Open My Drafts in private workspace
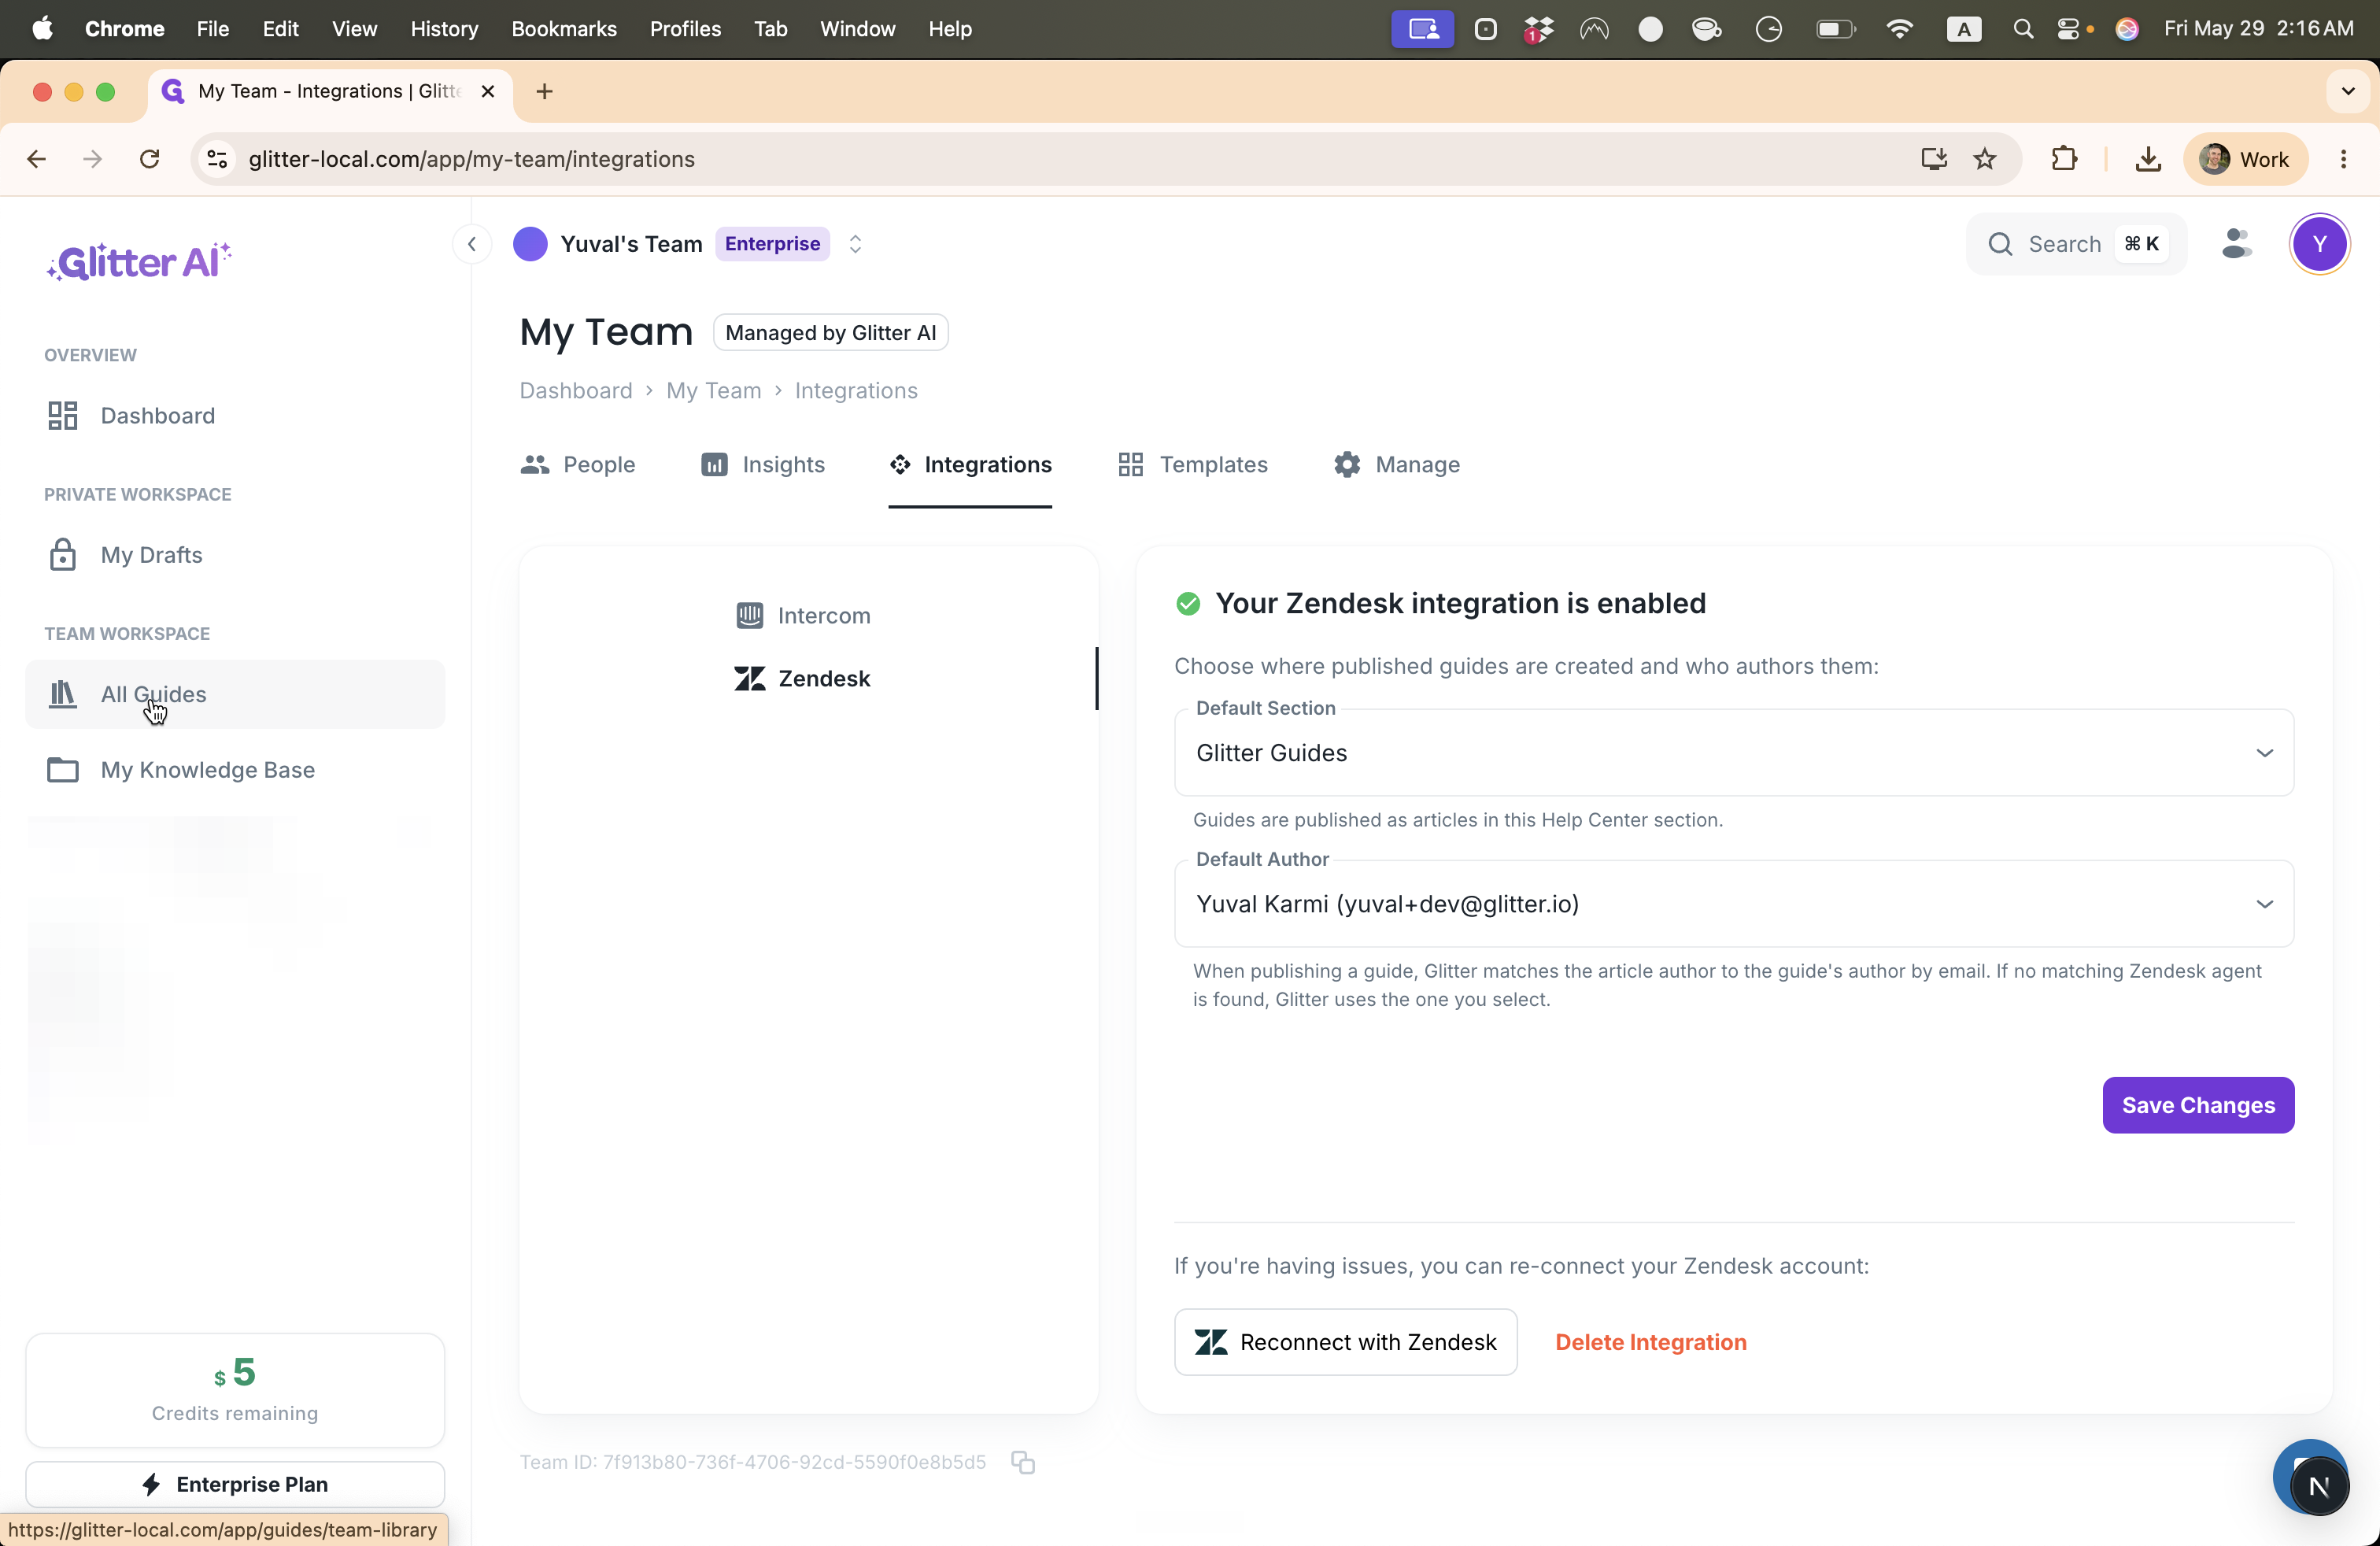Viewport: 2380px width, 1546px height. click(x=235, y=554)
